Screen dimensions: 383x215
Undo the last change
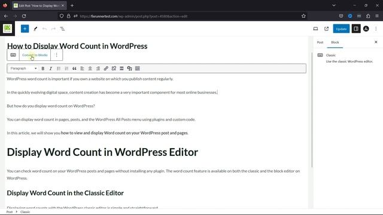click(44, 29)
